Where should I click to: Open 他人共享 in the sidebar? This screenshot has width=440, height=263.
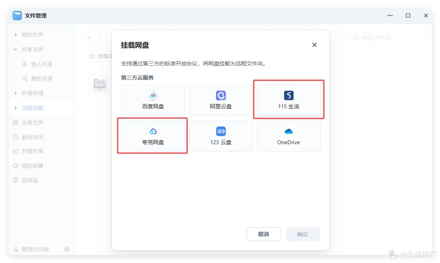tap(42, 64)
